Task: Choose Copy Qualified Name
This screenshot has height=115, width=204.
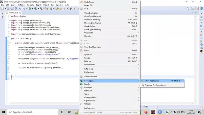Action: pos(110,47)
